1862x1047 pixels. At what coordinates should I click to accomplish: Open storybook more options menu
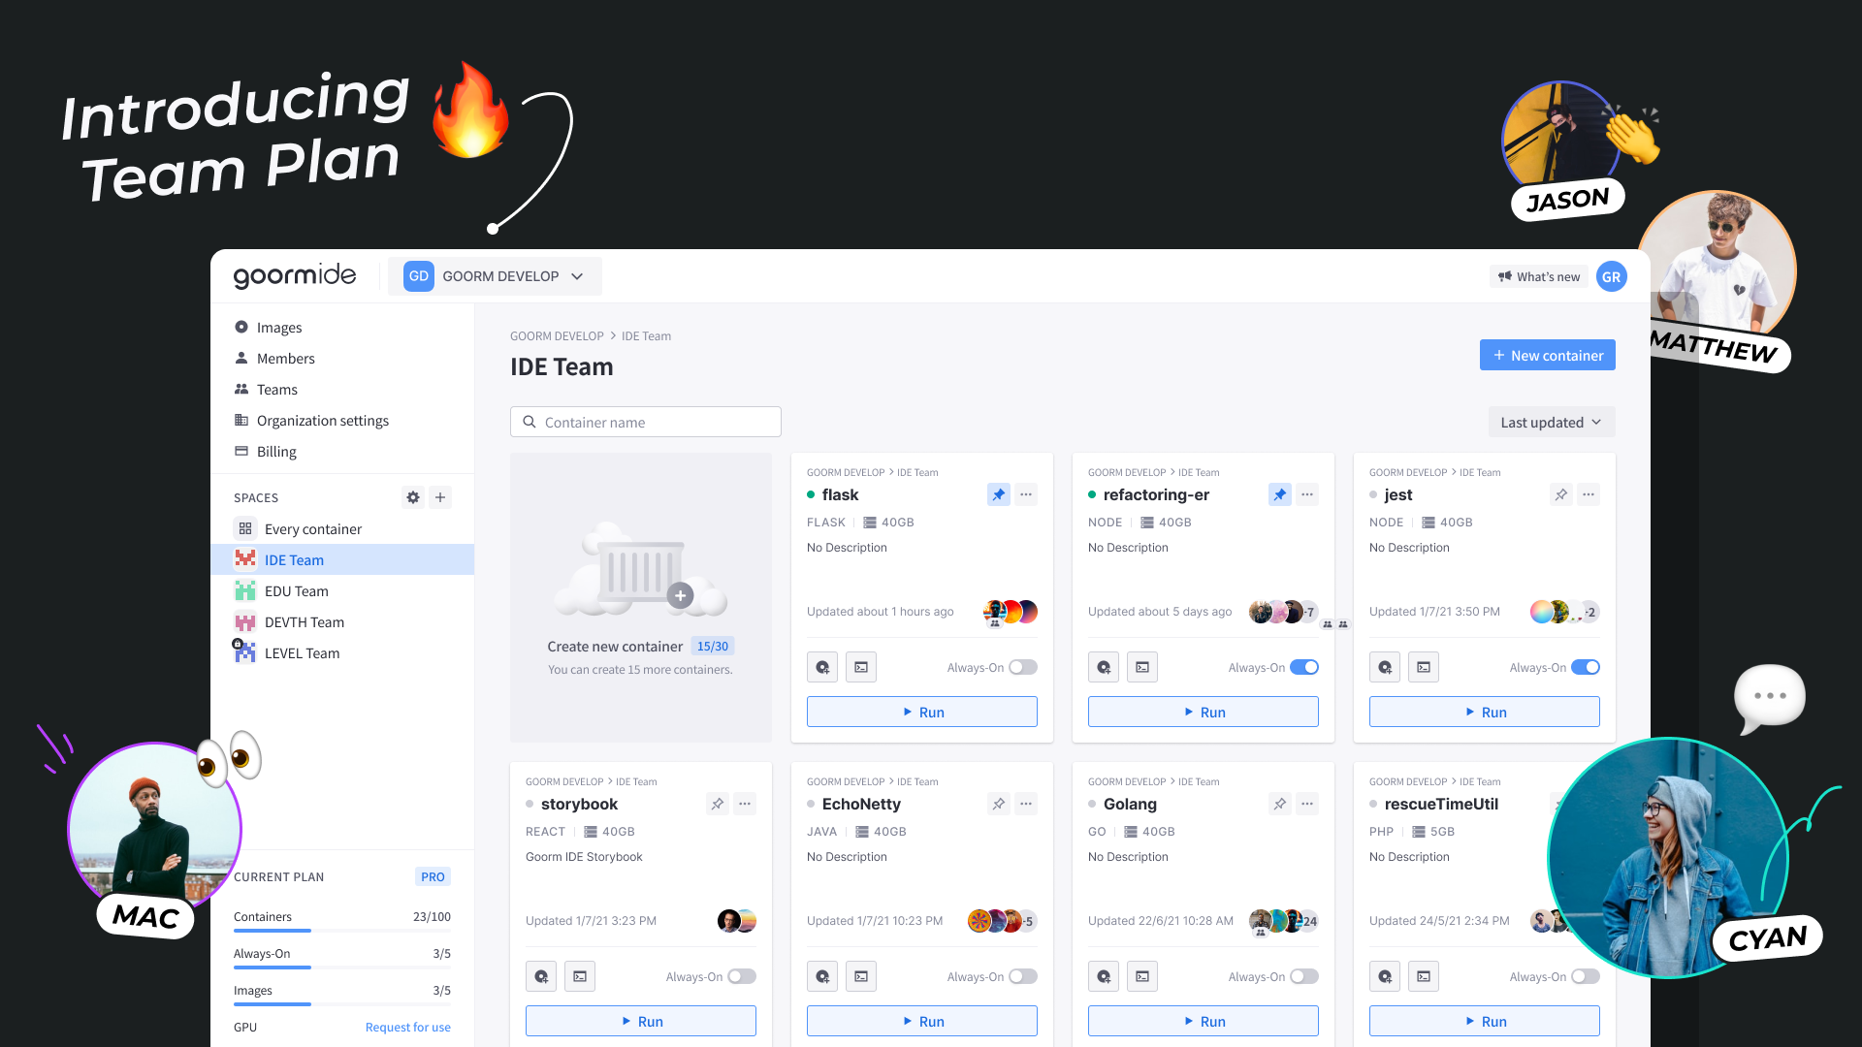pyautogui.click(x=745, y=804)
